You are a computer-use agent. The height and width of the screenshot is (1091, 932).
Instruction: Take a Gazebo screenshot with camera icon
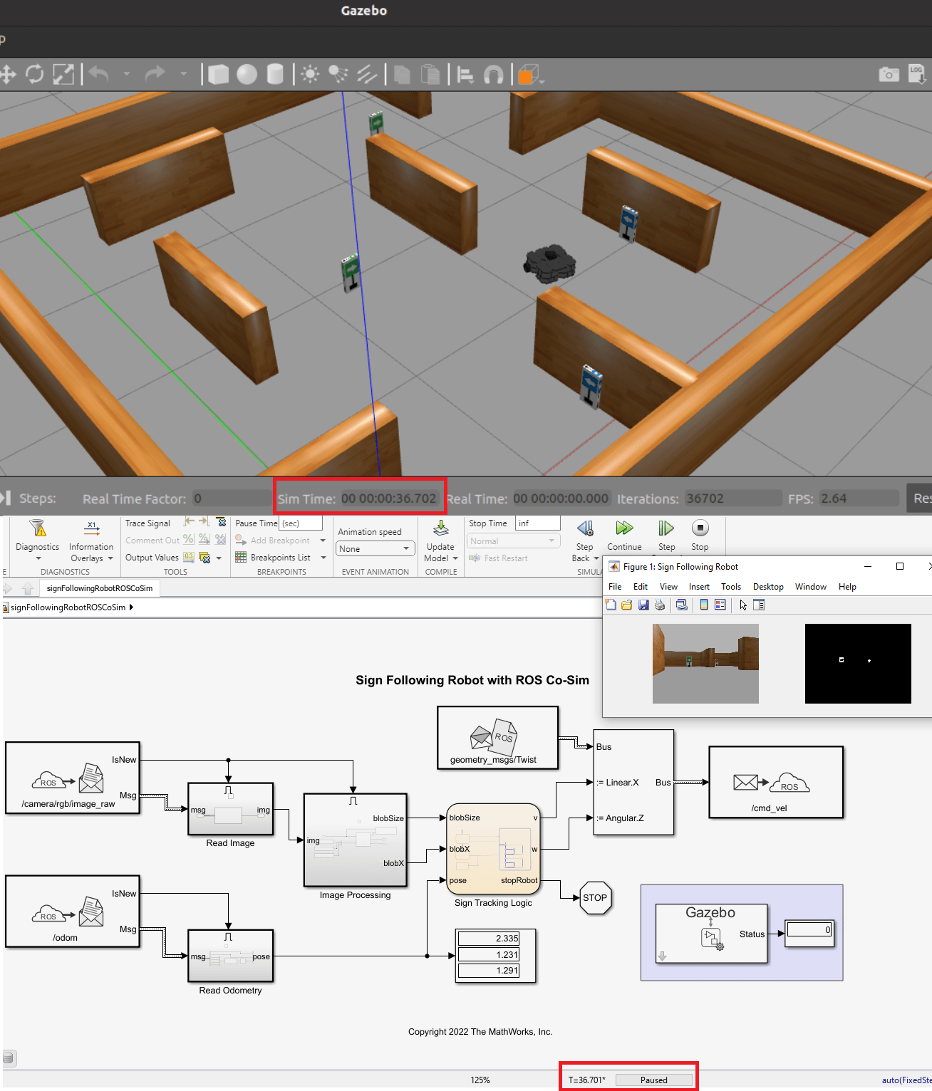[x=889, y=74]
